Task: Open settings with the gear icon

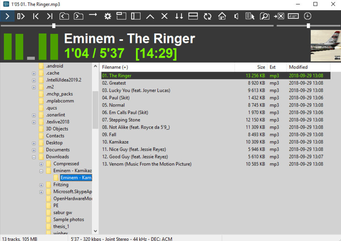Action: (x=107, y=16)
